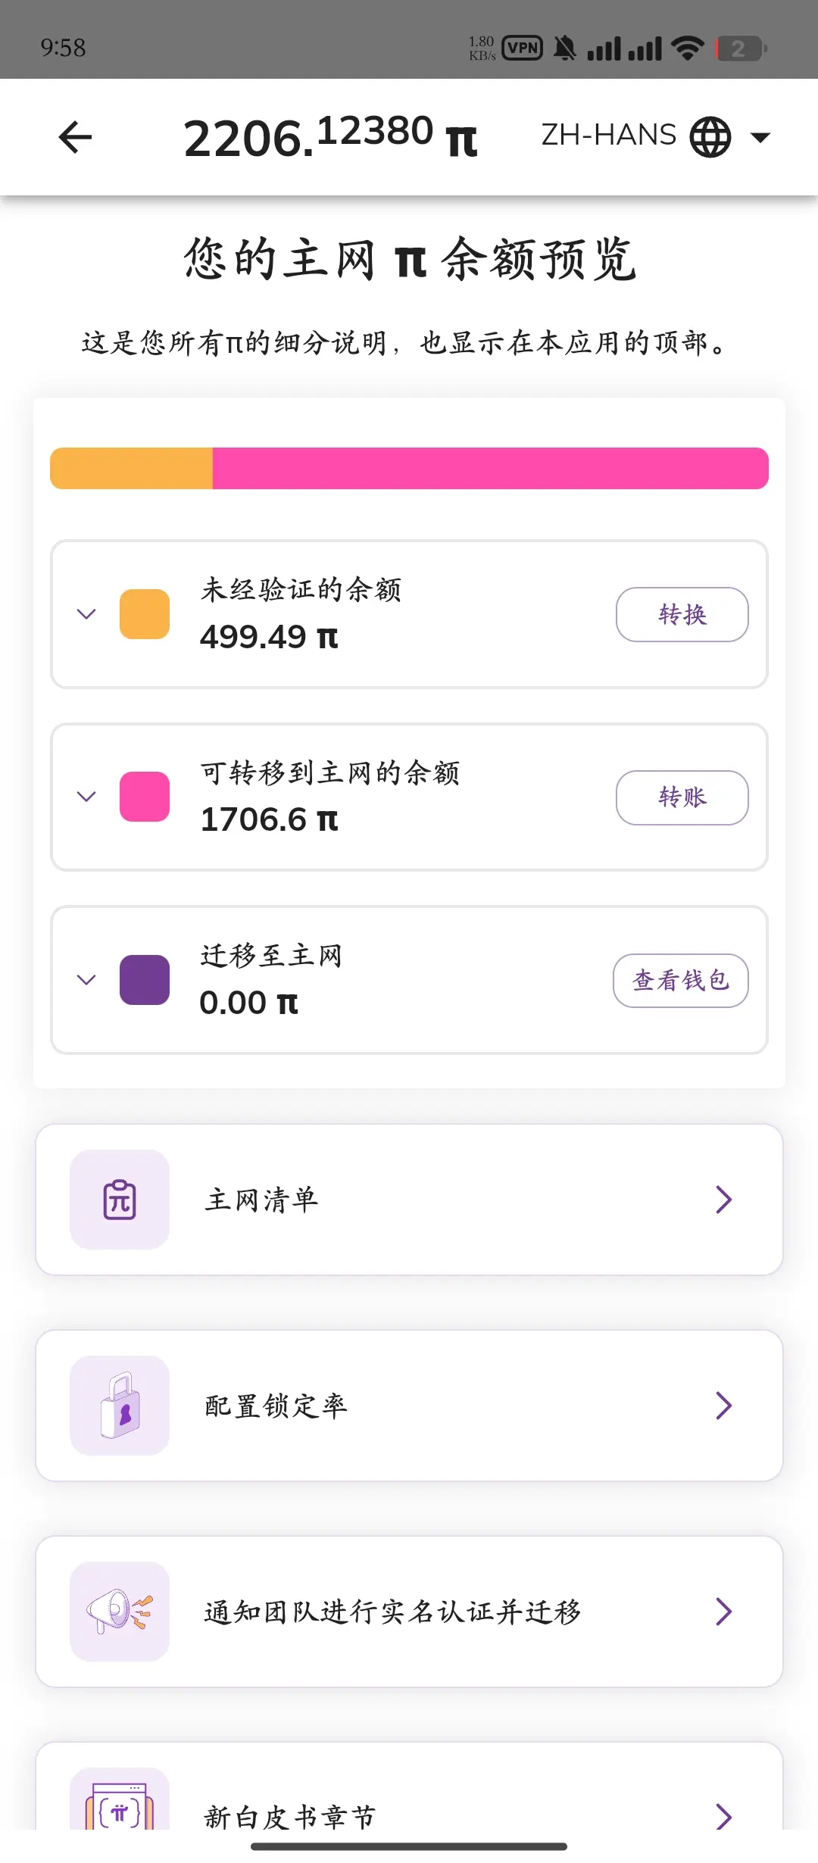Tap the VPN status bar icon
818x1863 pixels.
coord(523,48)
